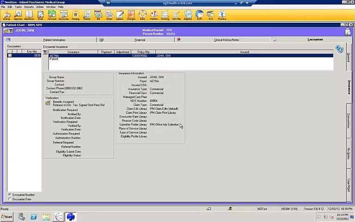Click the Enc Nbr column header
Image resolution: width=355 pixels, height=222 pixels.
pyautogui.click(x=31, y=51)
